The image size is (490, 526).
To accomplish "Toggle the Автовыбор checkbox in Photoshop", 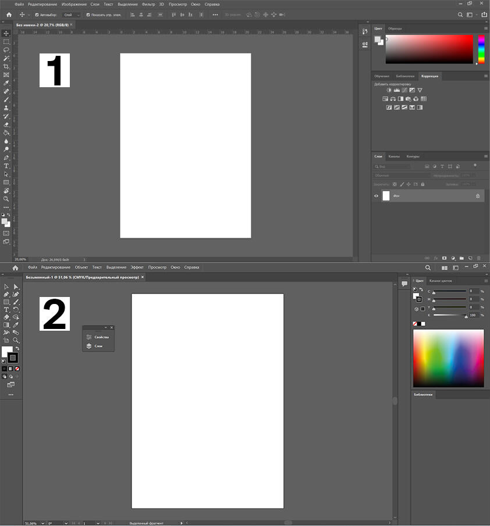I will tap(37, 15).
